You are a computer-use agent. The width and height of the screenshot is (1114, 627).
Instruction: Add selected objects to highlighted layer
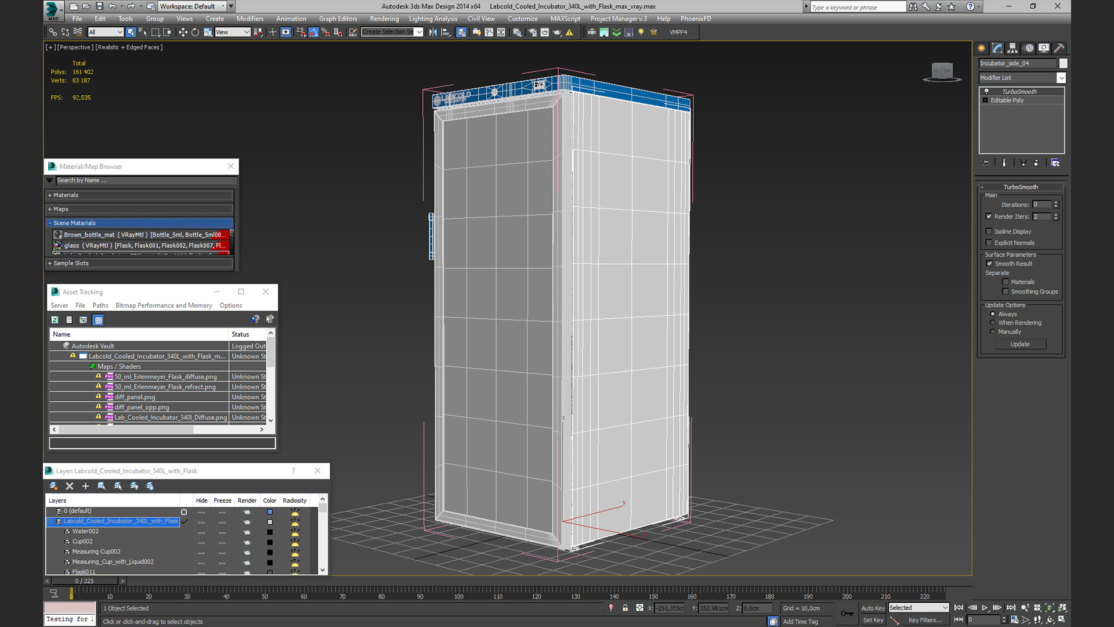pos(85,486)
